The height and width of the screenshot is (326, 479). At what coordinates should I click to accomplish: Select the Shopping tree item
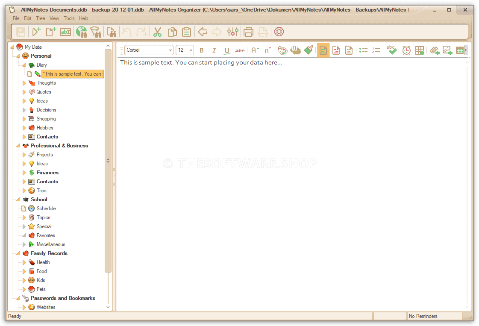46,119
